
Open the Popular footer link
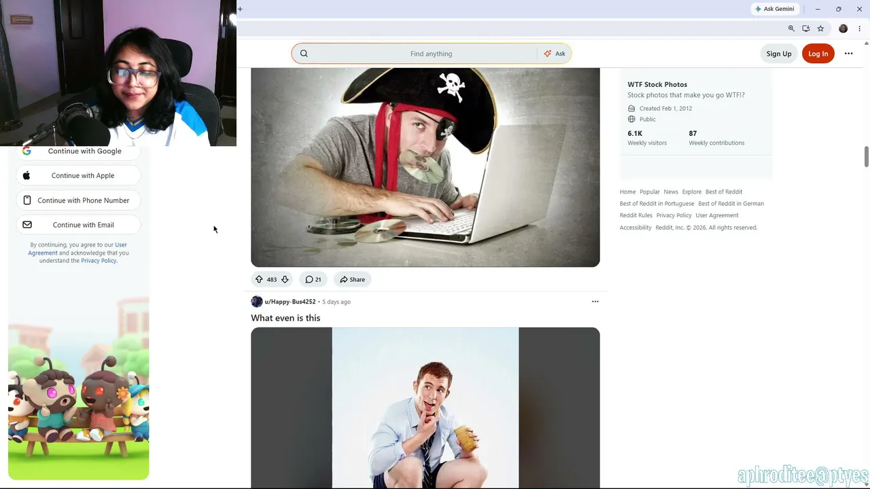click(x=650, y=192)
